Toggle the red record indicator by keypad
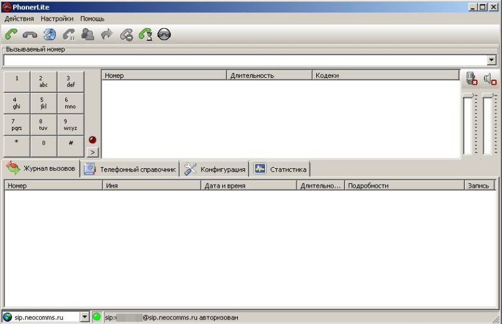 [92, 139]
